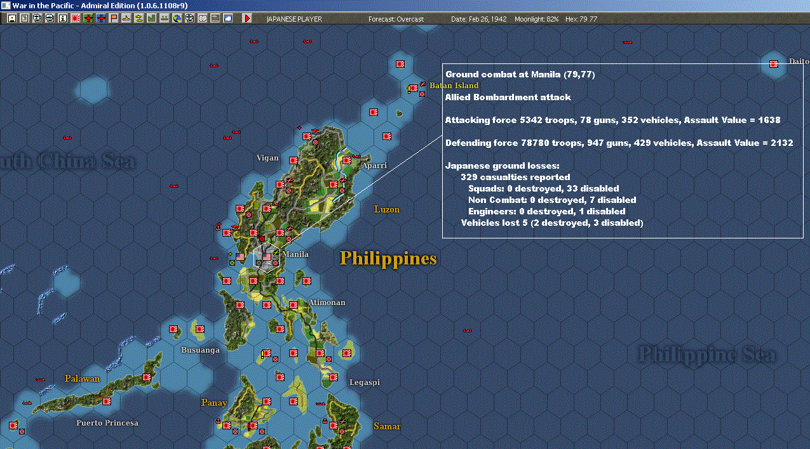Select Japanese flag base near Legaspi

[x=334, y=377]
